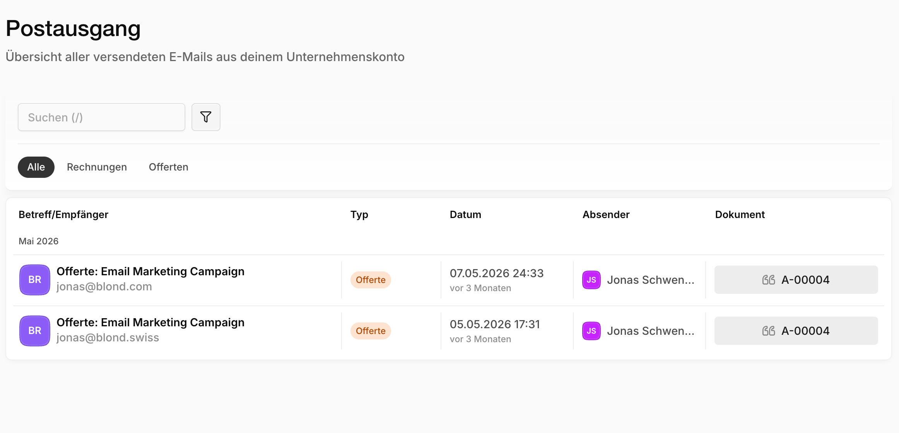This screenshot has width=899, height=433.
Task: Click JS avatar in the 05.05.2026 row
Action: pos(591,331)
